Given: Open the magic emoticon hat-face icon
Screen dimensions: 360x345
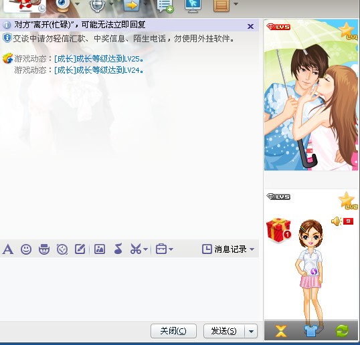Looking at the screenshot, I should tap(44, 249).
